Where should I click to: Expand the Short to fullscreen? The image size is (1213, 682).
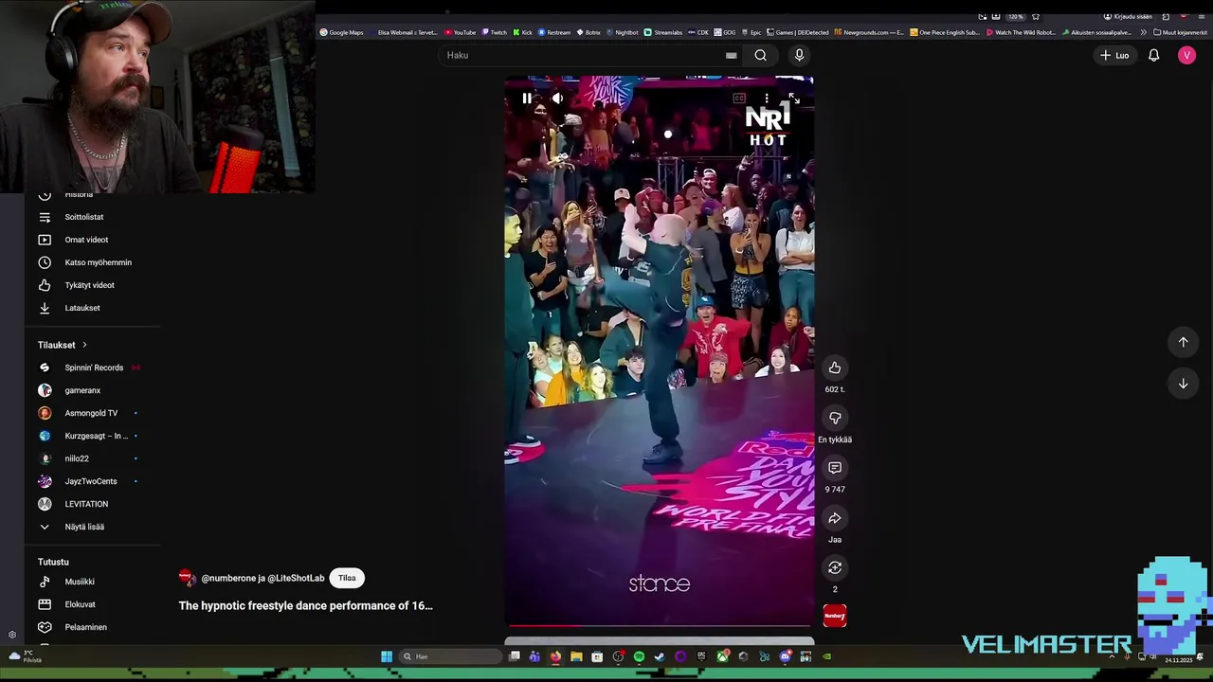click(x=793, y=99)
